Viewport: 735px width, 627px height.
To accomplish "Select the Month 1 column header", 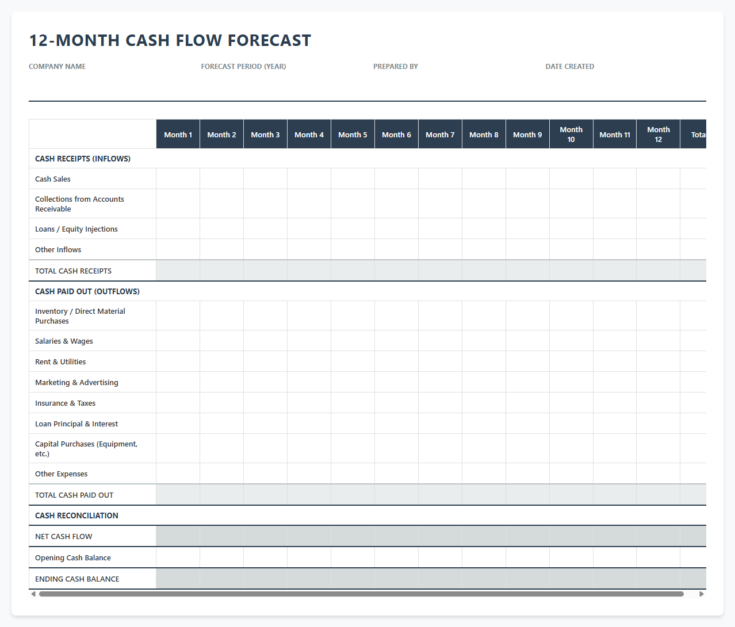I will click(178, 134).
